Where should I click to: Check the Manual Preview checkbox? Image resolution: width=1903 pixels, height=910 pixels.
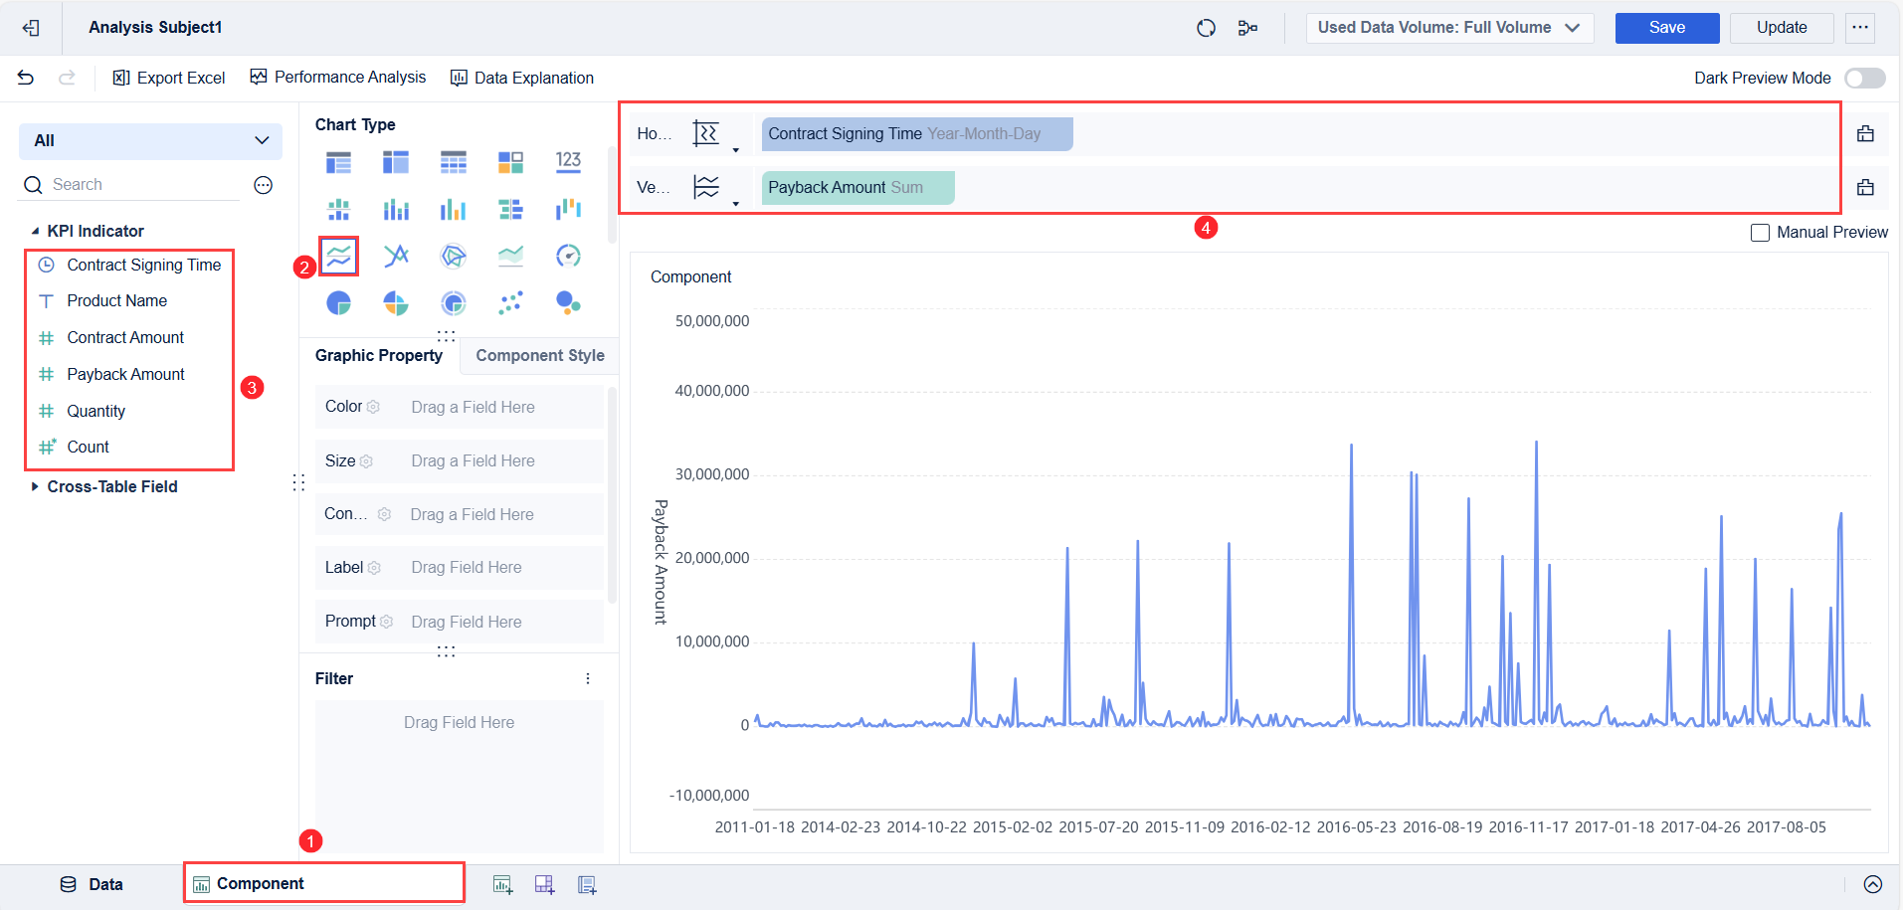[1760, 233]
